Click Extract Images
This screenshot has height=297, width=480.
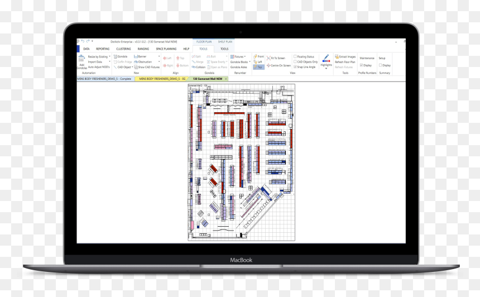coord(345,56)
